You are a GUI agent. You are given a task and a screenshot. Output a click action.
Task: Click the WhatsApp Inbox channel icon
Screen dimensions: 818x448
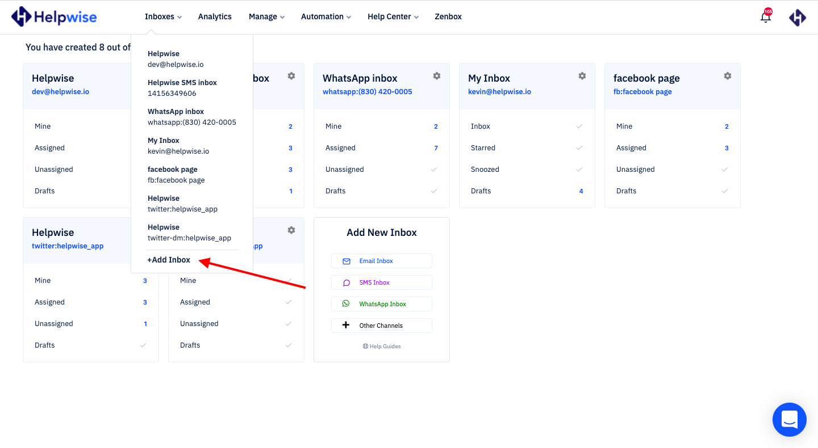[x=346, y=303]
